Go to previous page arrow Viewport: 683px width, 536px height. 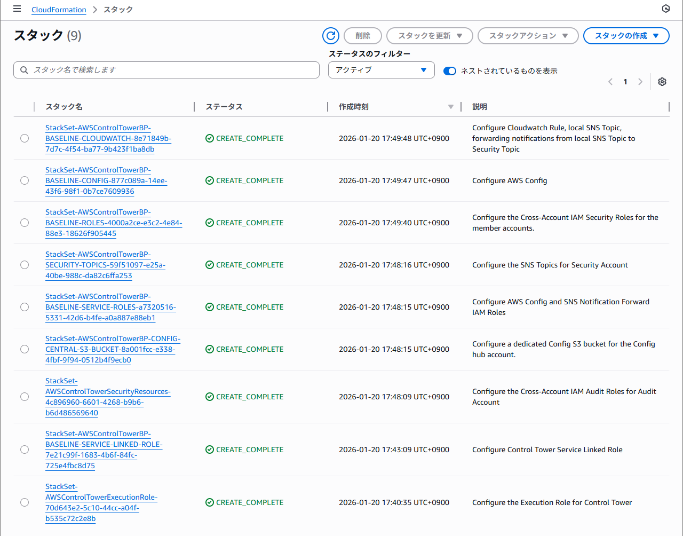click(610, 82)
